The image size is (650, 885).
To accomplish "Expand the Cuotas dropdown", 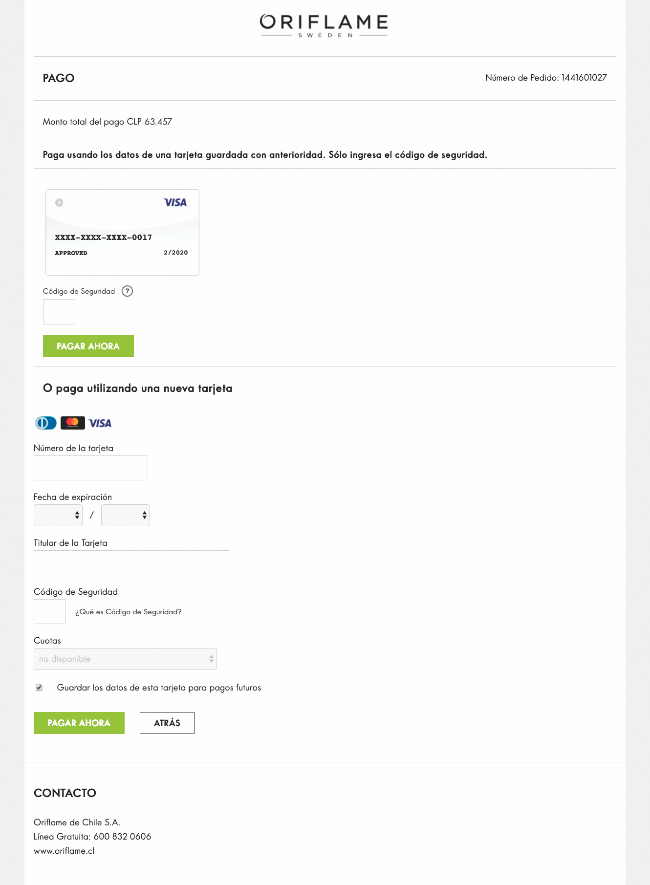I will click(x=125, y=659).
